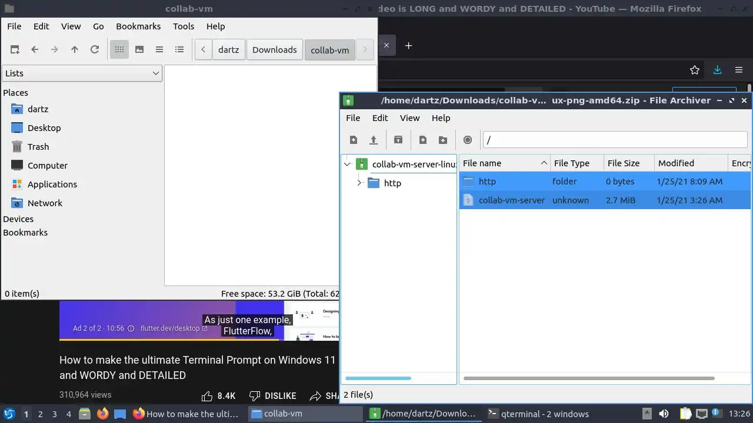This screenshot has width=753, height=423.
Task: Open a new tab in file manager
Action: click(15, 50)
